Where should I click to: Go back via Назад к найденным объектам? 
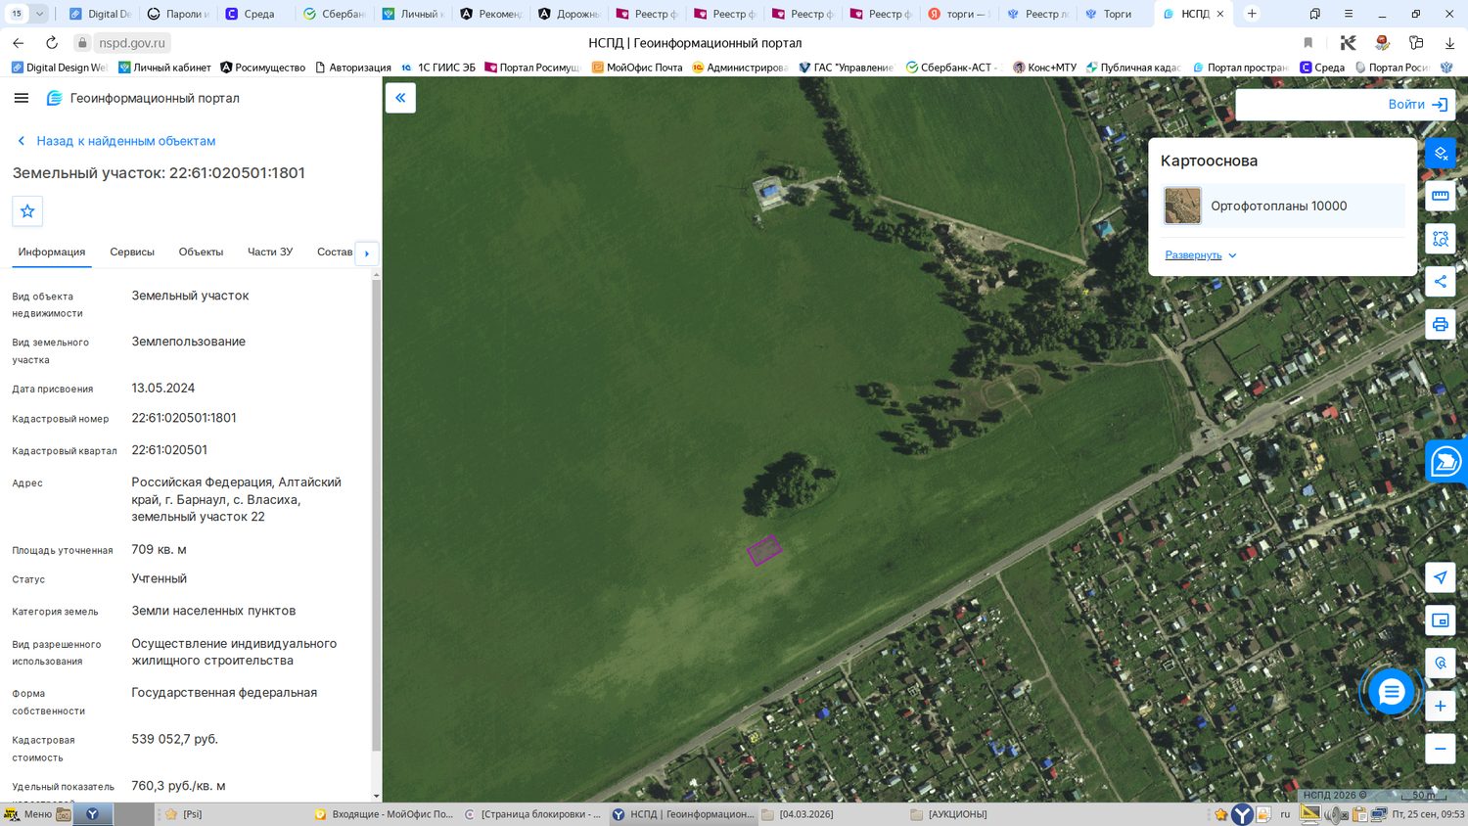pos(116,141)
